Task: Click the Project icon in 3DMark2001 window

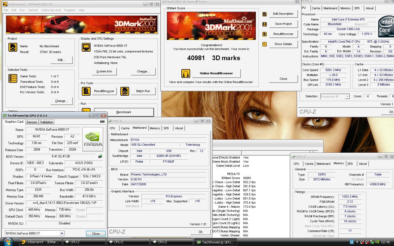Action: [x=13, y=48]
